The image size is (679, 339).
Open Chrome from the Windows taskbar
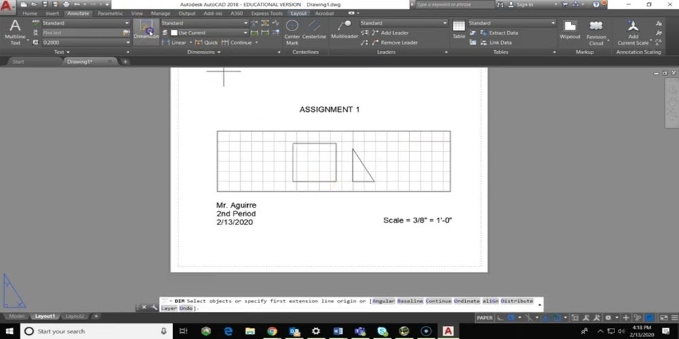point(272,331)
